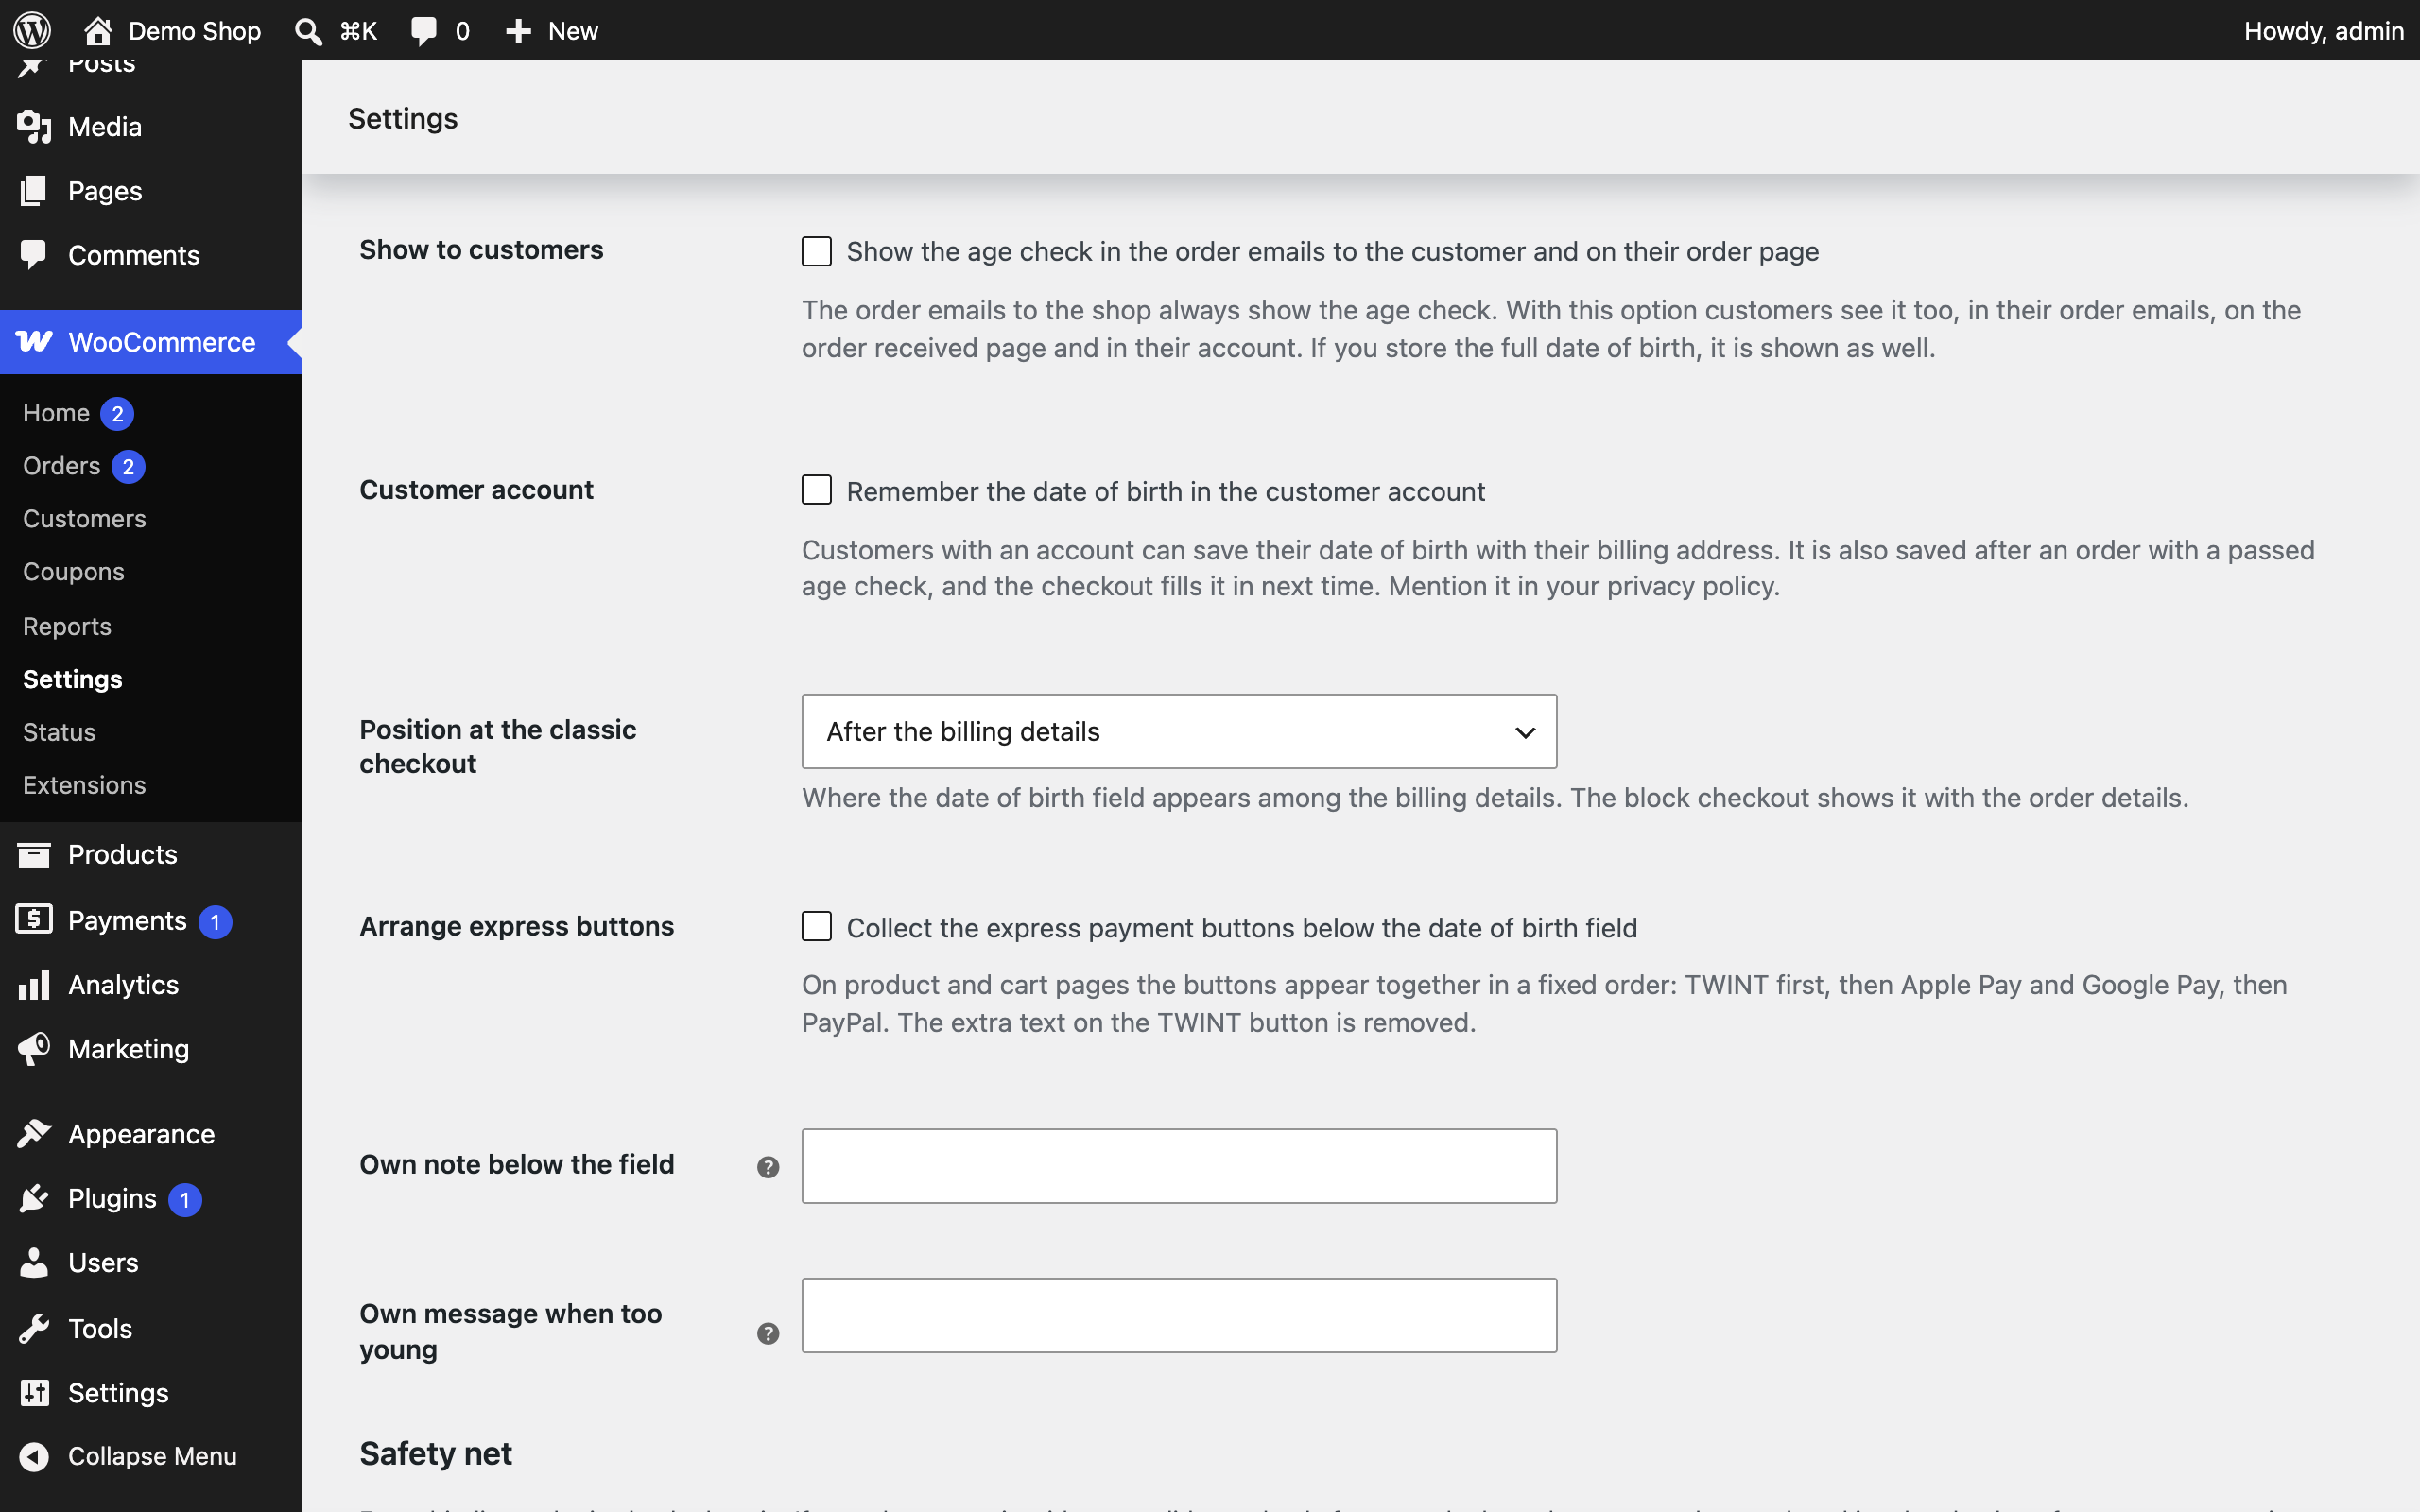Click the WooCommerce Settings submenu item
The image size is (2420, 1512).
[x=73, y=679]
